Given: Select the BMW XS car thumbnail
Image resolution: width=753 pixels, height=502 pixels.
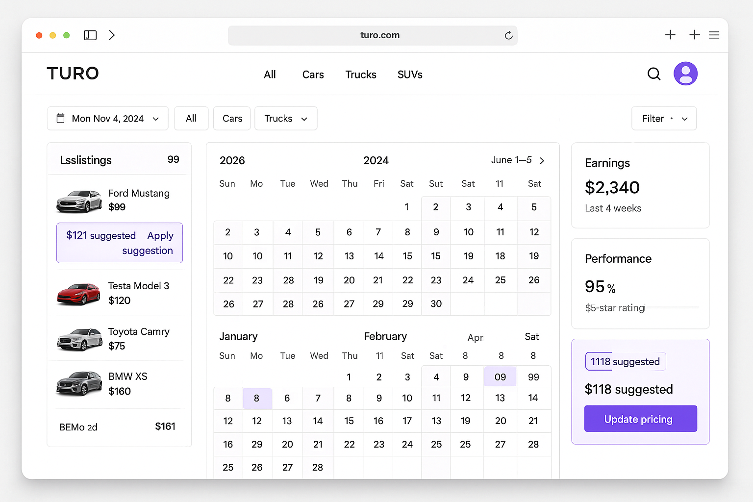Looking at the screenshot, I should point(79,384).
